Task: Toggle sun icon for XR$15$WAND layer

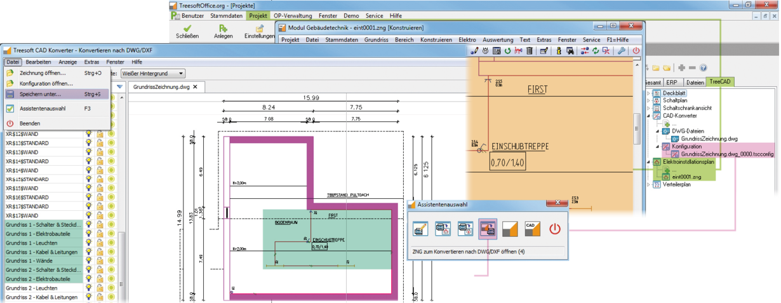Action: coord(110,188)
